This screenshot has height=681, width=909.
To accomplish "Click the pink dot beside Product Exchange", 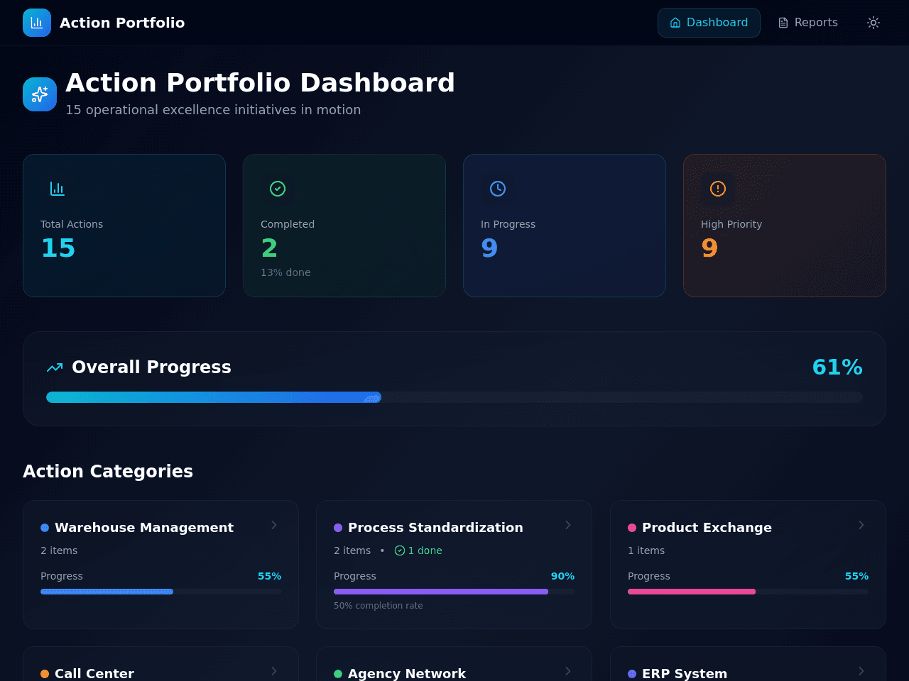I will pos(632,528).
